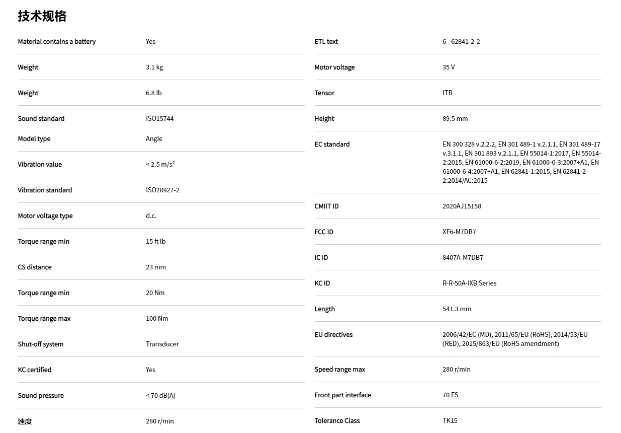Select the EU directives text block
Screen dimensions: 621x433
click(515, 339)
